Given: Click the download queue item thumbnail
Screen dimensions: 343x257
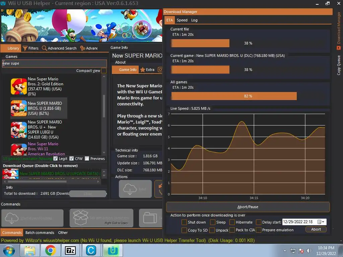Looking at the screenshot, I should coord(10,174).
